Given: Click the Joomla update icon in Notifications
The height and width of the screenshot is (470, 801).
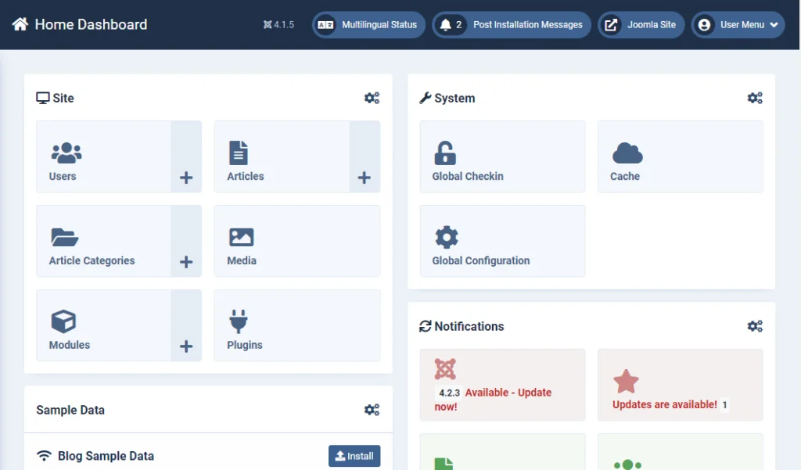Looking at the screenshot, I should coord(444,369).
